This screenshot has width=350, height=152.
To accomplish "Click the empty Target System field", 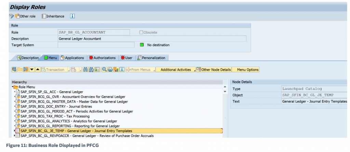I will tap(96, 45).
